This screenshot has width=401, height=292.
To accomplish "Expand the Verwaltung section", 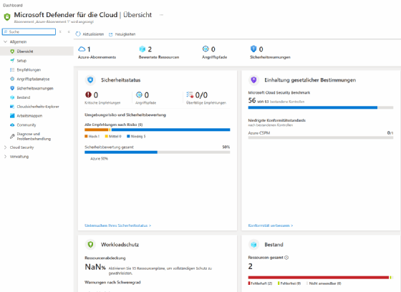I will 6,157.
